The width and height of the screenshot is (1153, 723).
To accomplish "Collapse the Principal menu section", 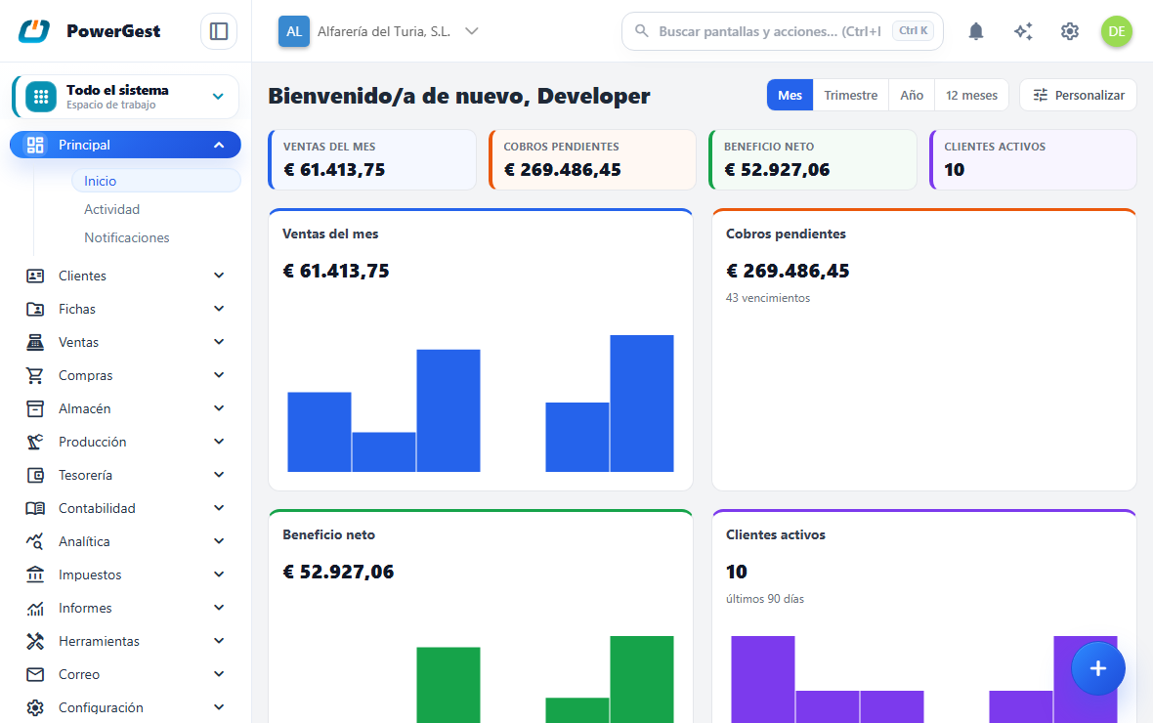I will (x=219, y=145).
